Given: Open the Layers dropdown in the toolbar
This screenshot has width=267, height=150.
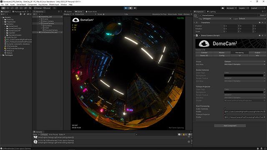Looking at the screenshot, I should click(244, 8).
